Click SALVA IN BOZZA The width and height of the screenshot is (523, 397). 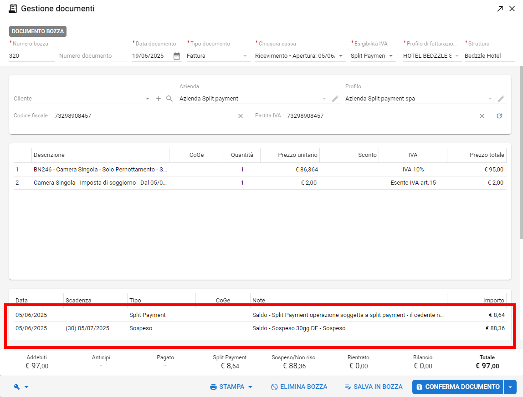coord(374,387)
